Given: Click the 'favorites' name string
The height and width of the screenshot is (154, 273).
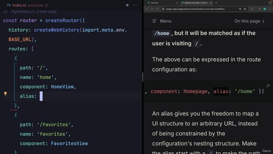Looking at the screenshot, I should coord(52,134).
